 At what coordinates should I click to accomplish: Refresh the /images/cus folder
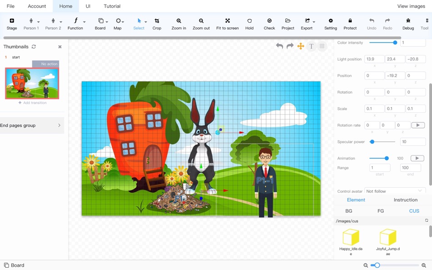pos(427,220)
